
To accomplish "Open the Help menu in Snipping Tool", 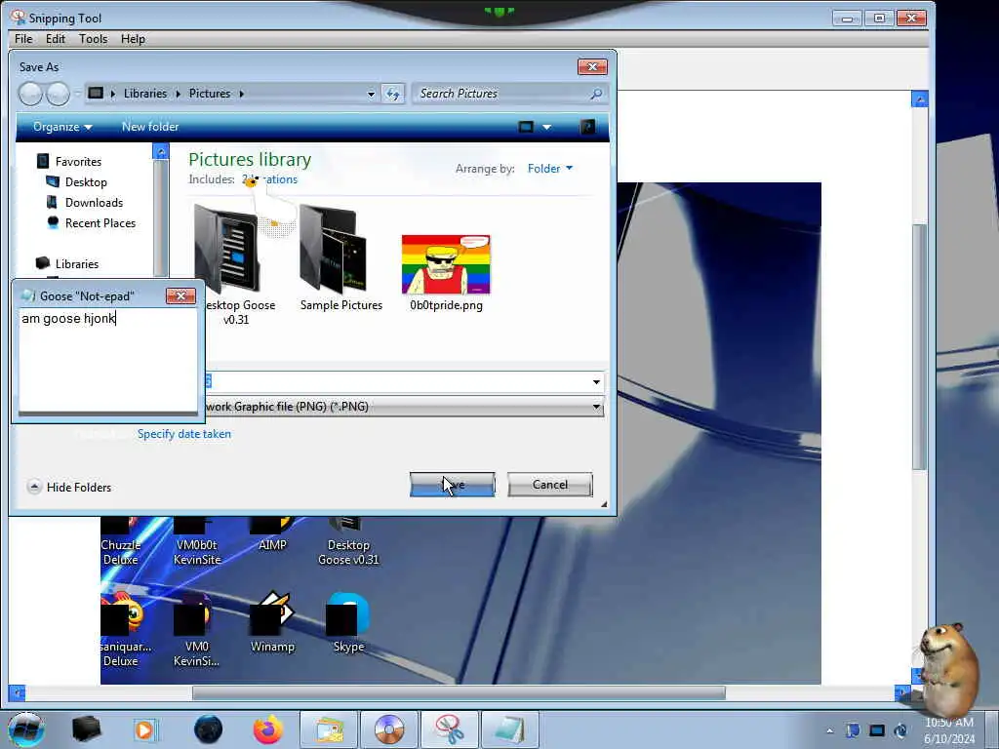I will [x=133, y=39].
